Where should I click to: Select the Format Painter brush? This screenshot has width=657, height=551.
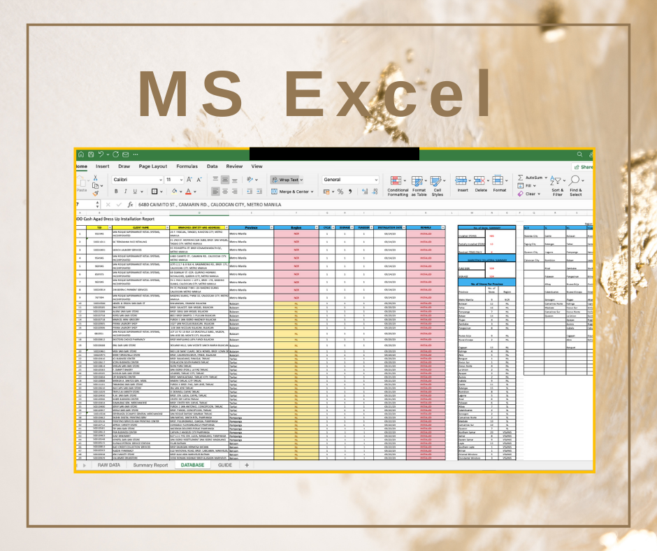click(x=96, y=193)
